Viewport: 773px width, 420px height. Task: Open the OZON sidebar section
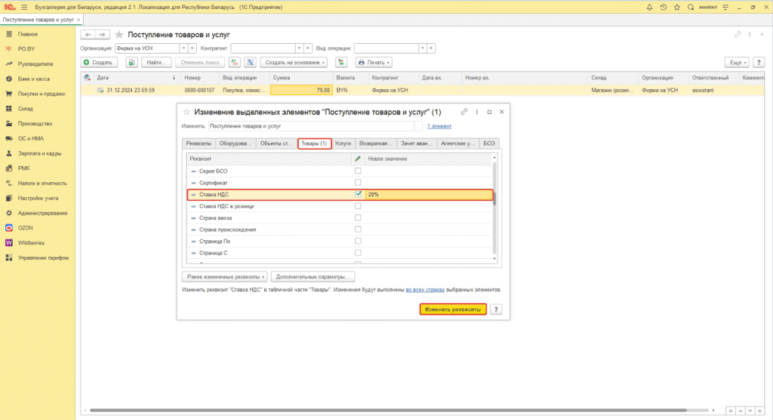(x=26, y=227)
